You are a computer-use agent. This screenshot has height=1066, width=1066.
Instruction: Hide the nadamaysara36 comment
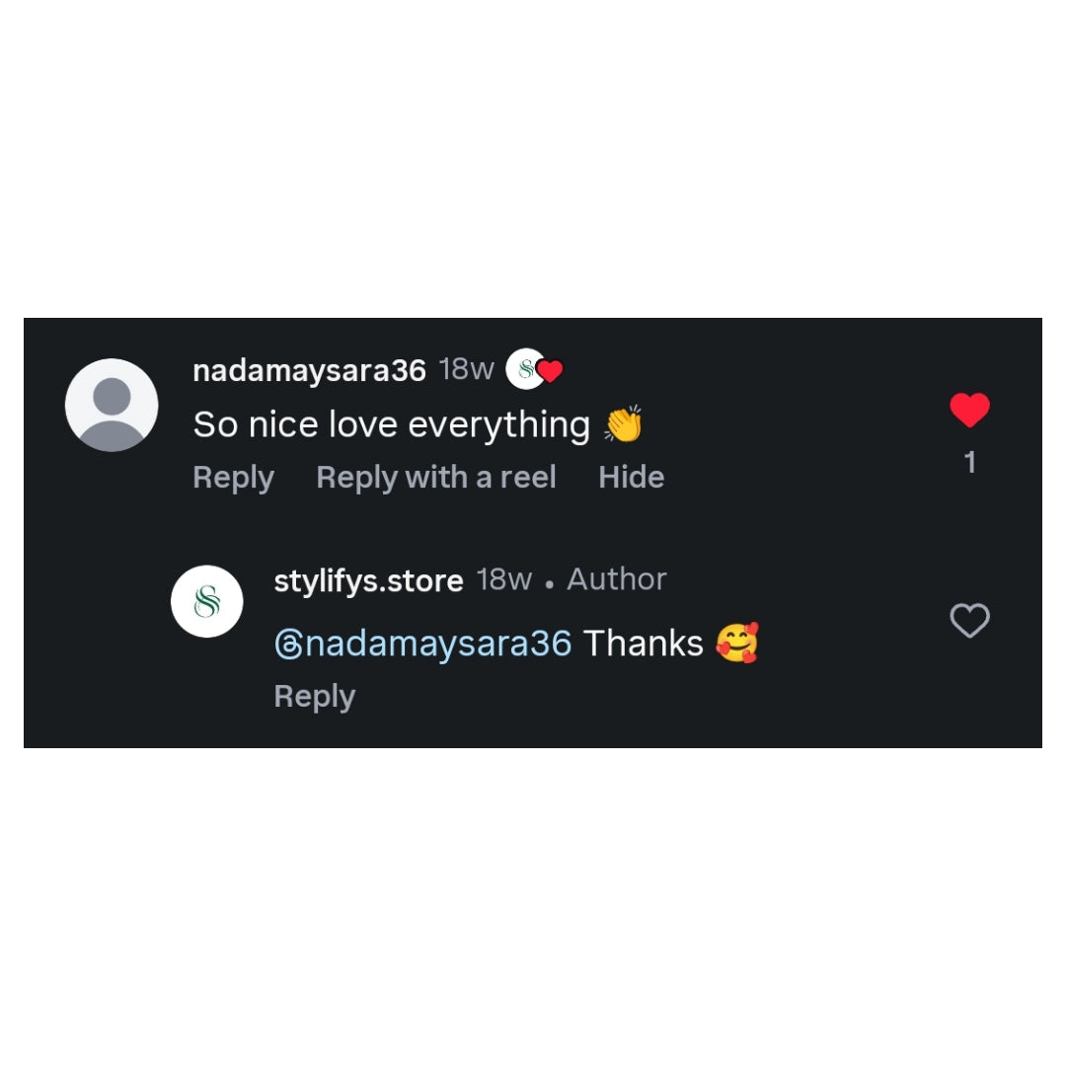[x=631, y=478]
